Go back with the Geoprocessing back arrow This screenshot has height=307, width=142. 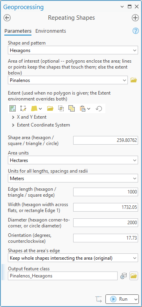7,18
